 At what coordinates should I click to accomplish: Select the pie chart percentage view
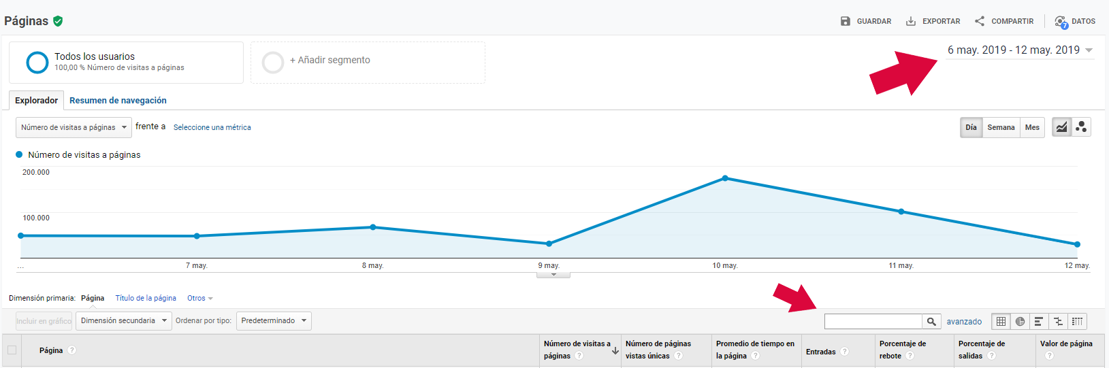click(1020, 321)
